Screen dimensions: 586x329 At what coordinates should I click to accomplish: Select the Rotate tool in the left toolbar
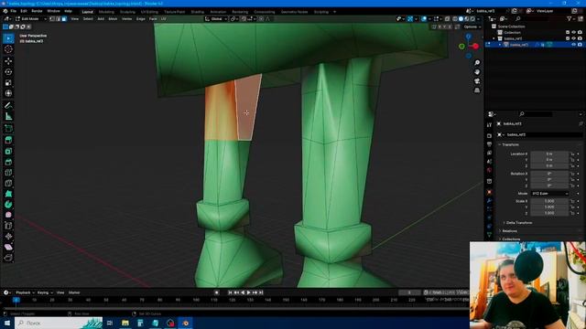[8, 71]
